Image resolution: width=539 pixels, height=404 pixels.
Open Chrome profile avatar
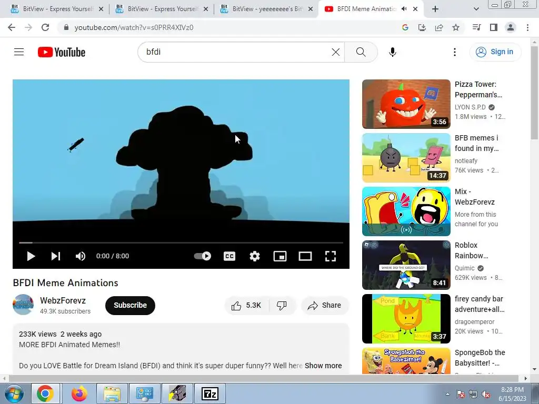click(511, 27)
